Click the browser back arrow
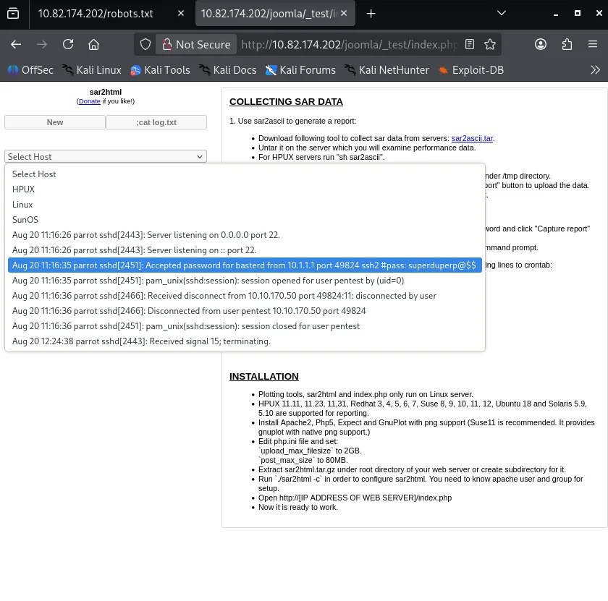608x601 pixels. pyautogui.click(x=16, y=44)
